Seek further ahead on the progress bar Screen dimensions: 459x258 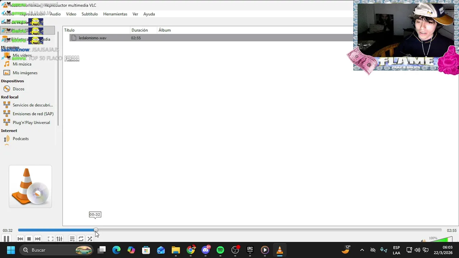(269, 230)
